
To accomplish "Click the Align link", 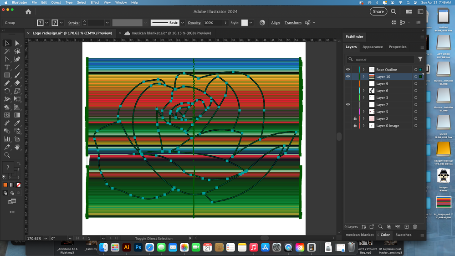I will coord(276,23).
